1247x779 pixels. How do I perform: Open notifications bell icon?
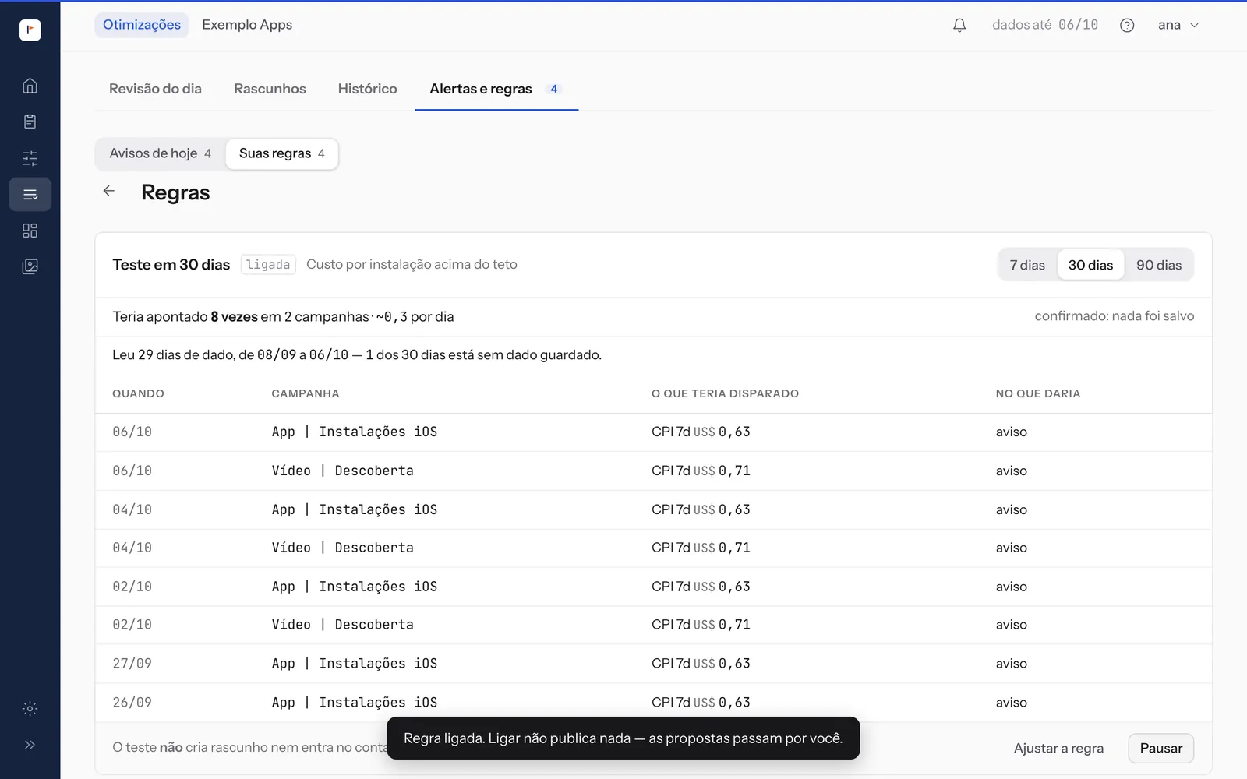click(x=959, y=25)
